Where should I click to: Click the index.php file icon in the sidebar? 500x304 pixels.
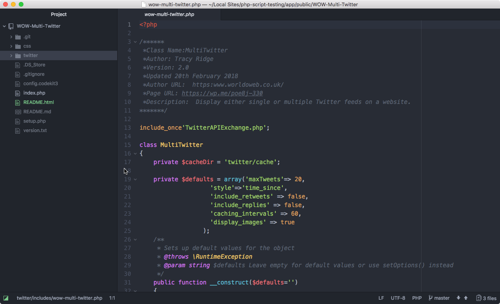coord(18,93)
